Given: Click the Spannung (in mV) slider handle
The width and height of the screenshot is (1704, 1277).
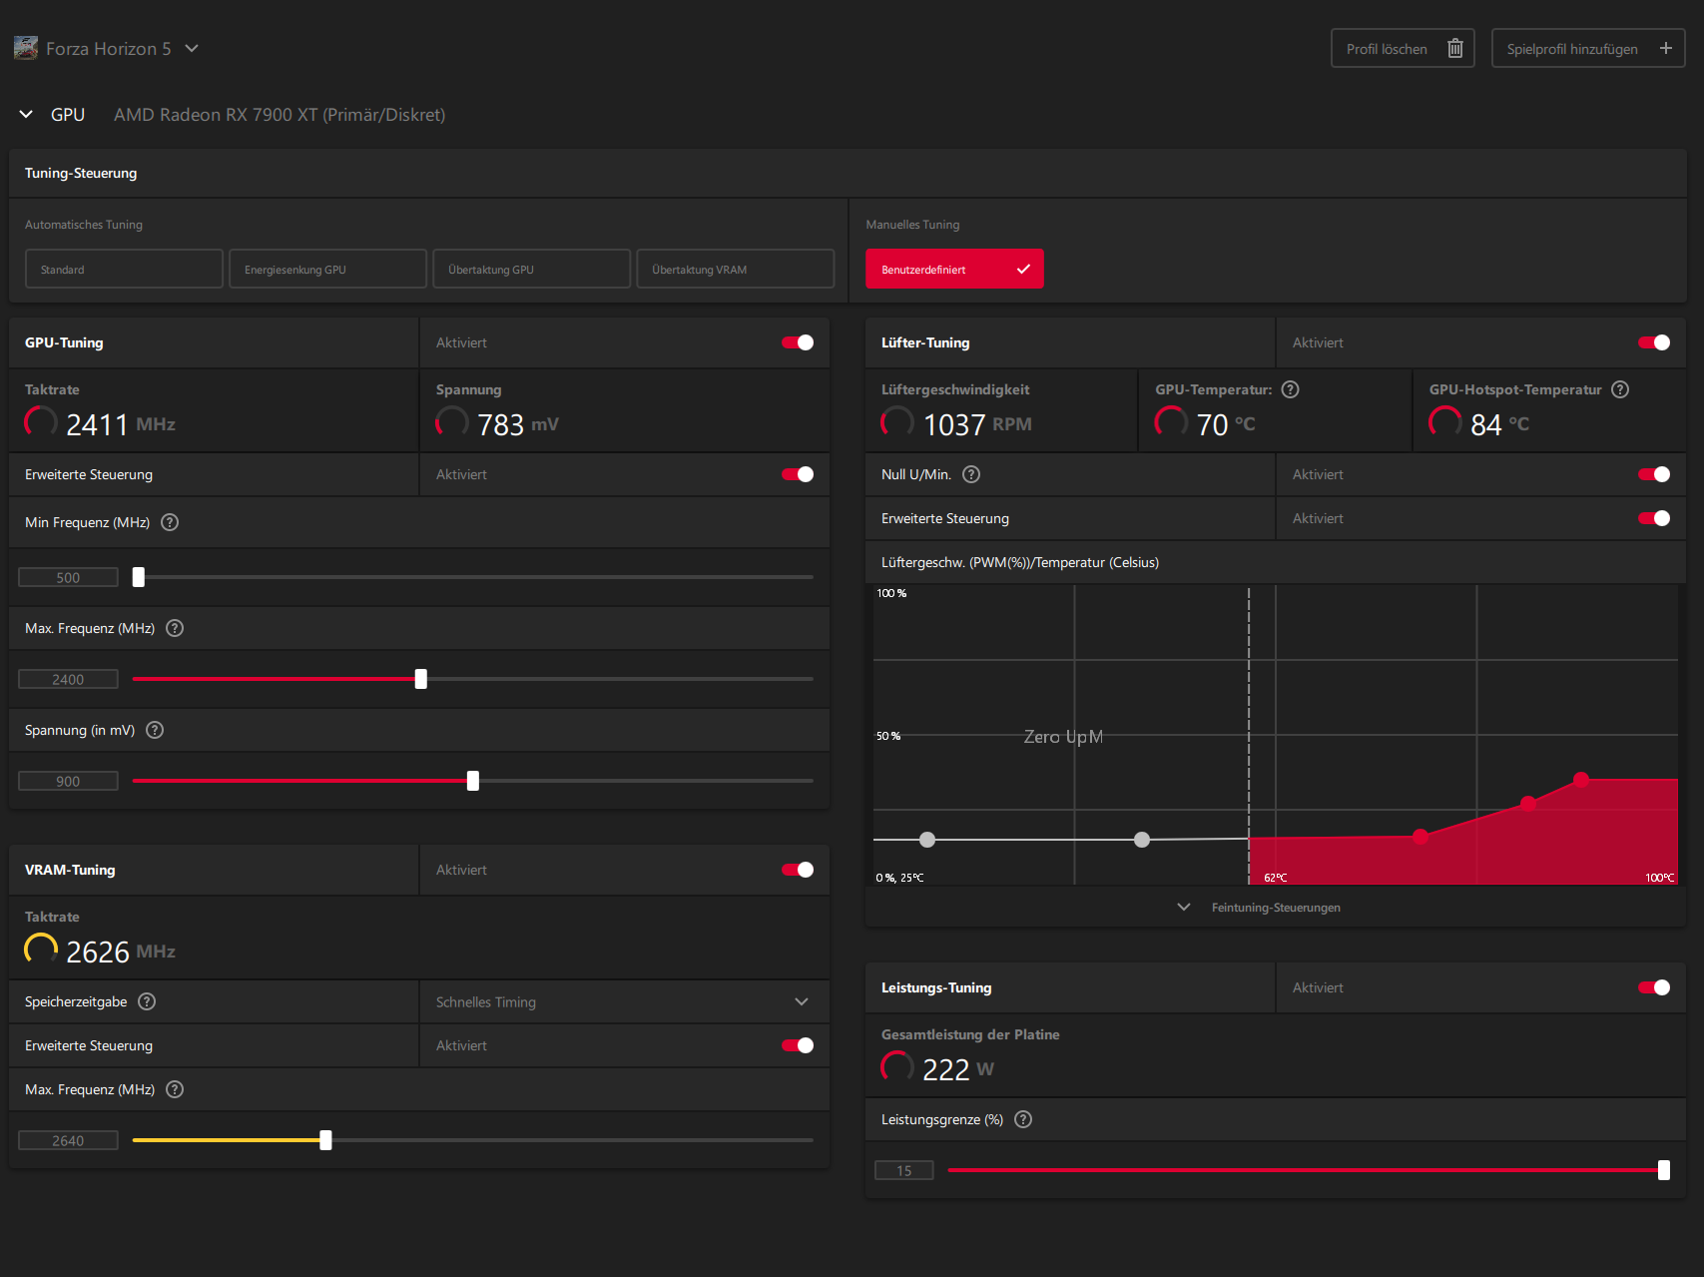Looking at the screenshot, I should click(473, 781).
